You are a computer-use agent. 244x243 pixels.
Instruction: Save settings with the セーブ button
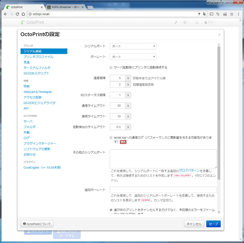pyautogui.click(x=213, y=224)
